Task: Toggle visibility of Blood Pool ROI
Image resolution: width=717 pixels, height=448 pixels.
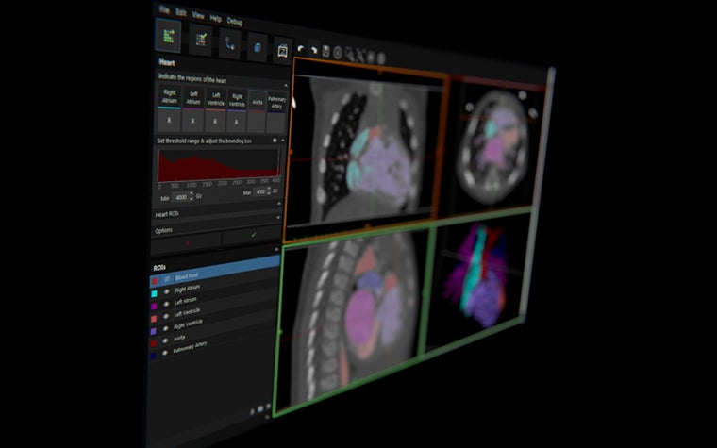Action: click(x=167, y=279)
